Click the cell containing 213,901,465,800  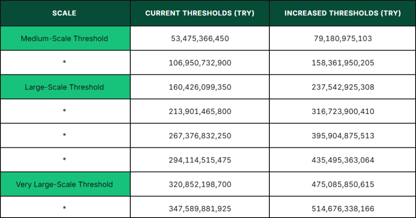pyautogui.click(x=200, y=112)
